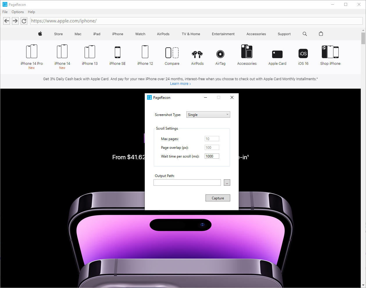Open the Accessories icon in product strip
Screen dimensions: 366x288
(247, 51)
